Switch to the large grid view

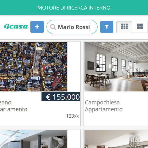coord(140,27)
